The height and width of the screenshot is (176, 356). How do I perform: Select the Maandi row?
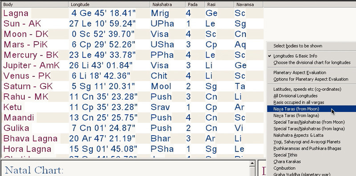(133, 117)
